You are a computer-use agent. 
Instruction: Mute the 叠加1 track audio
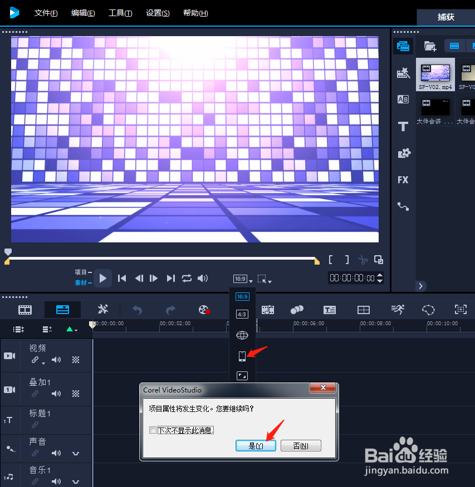coord(56,394)
